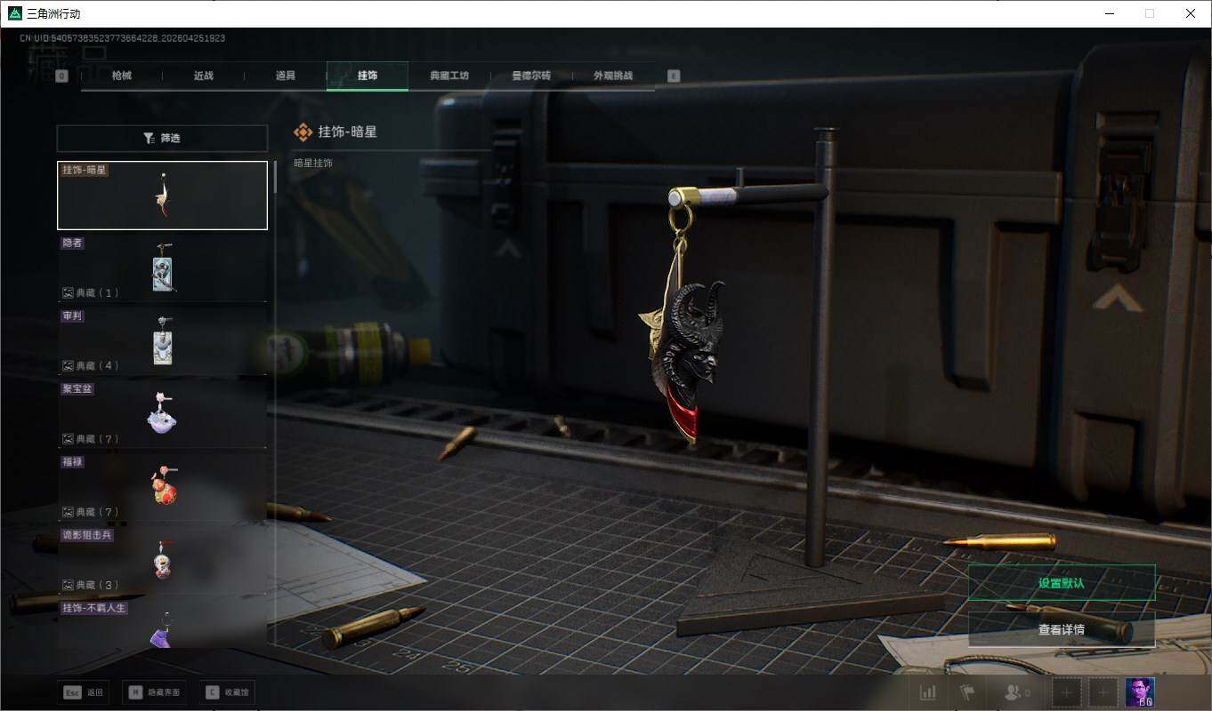This screenshot has height=711, width=1212.
Task: Select the 隐者 charm thumbnail
Action: click(x=162, y=268)
